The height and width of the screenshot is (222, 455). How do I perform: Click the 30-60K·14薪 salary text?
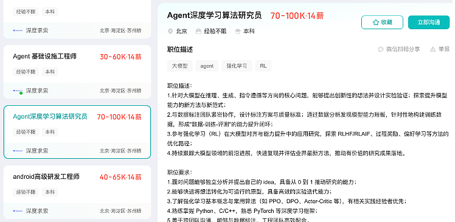(120, 57)
